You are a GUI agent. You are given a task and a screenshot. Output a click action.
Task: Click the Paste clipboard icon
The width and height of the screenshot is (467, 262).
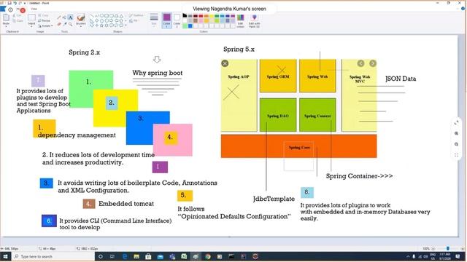point(6,17)
